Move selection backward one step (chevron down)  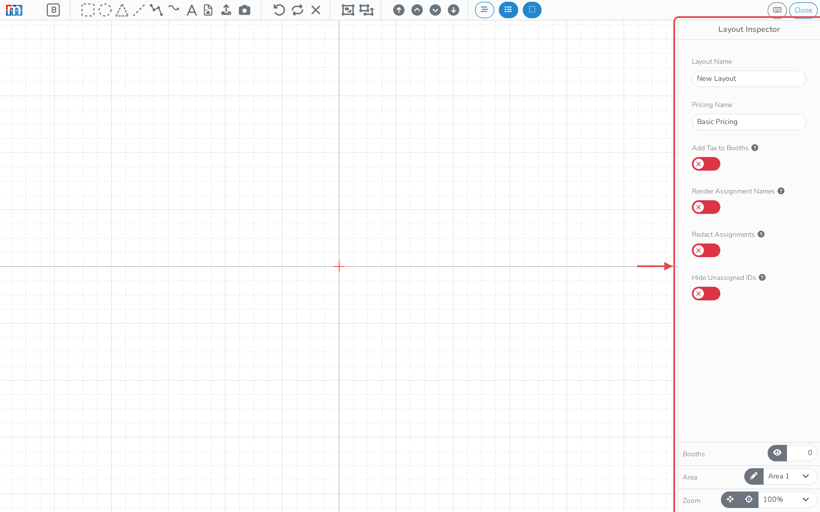pyautogui.click(x=435, y=10)
